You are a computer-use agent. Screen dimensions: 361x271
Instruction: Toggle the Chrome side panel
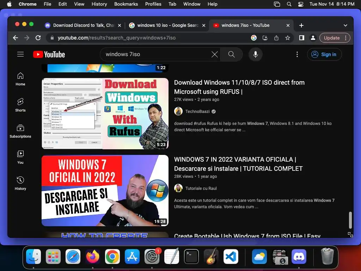(x=302, y=38)
